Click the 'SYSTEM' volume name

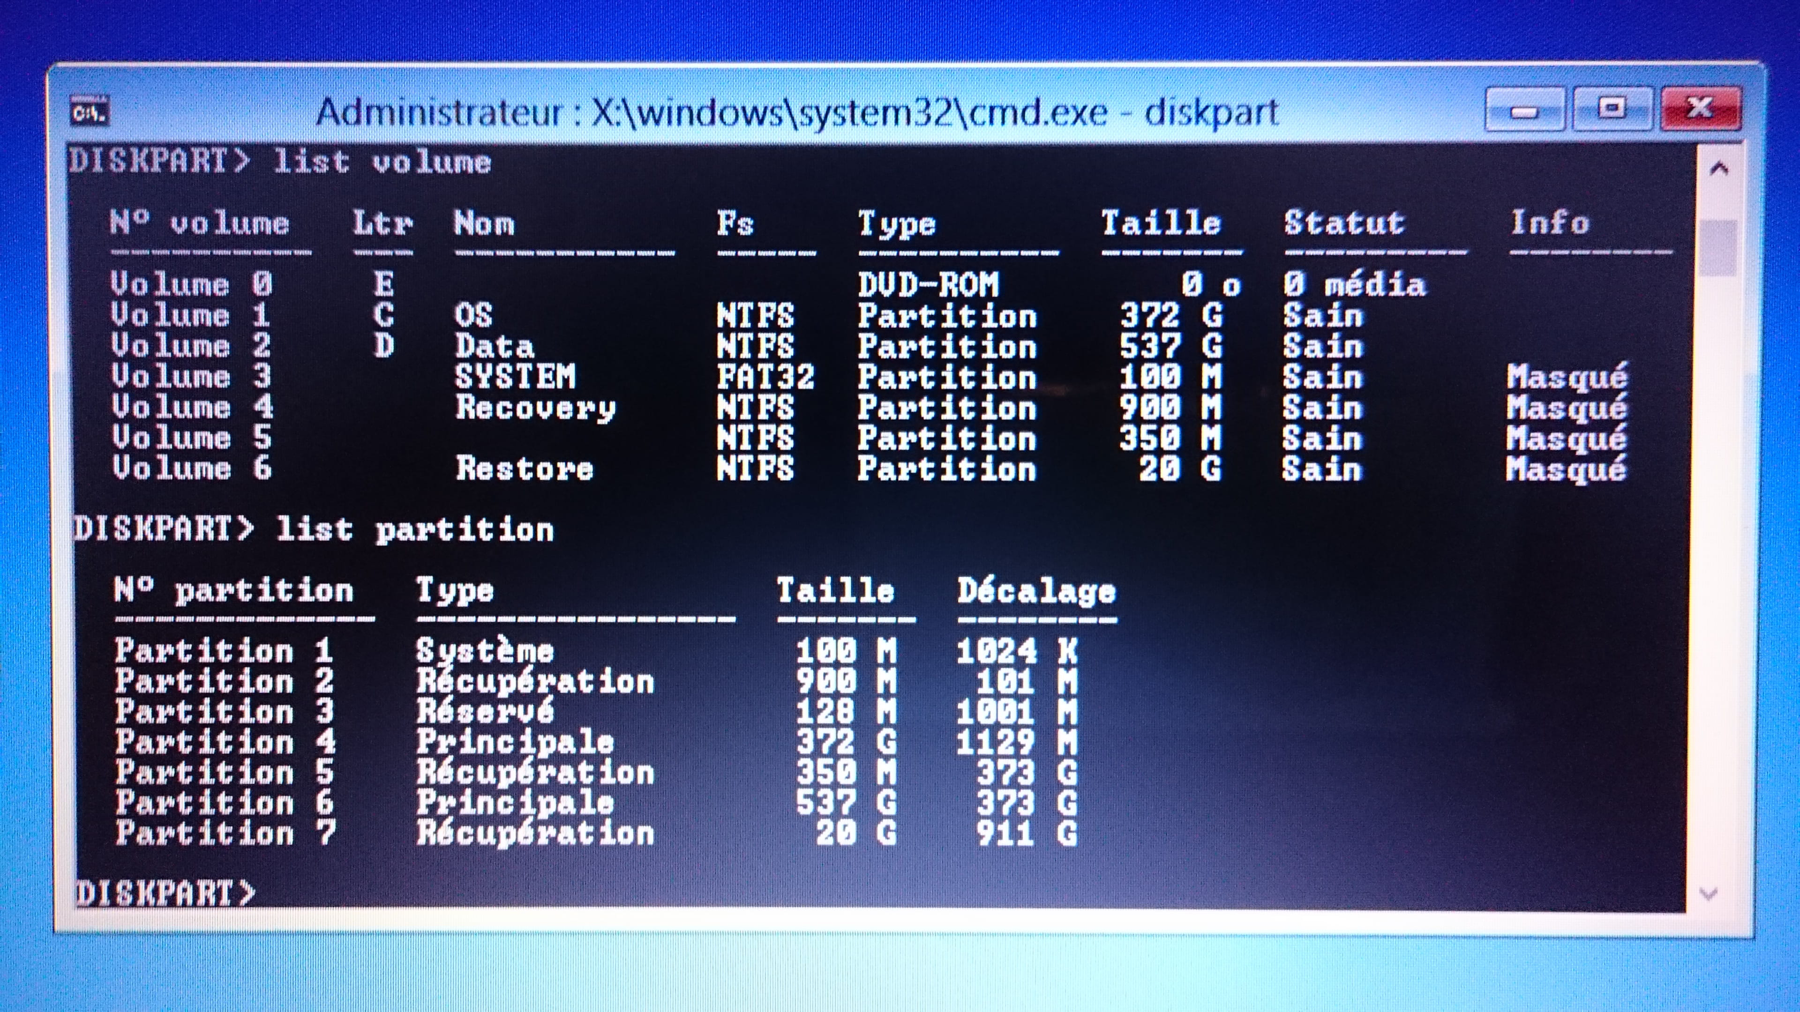point(516,376)
